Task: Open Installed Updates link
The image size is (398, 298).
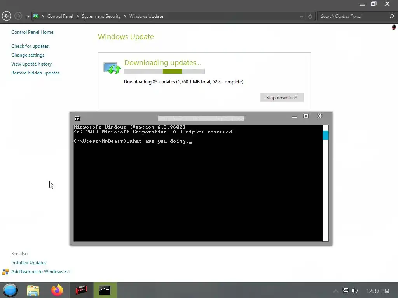Action: (x=29, y=263)
